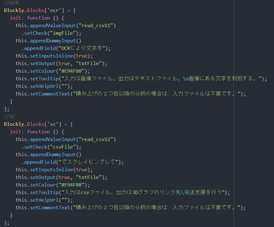Click the "read_csv12" string
The height and width of the screenshot is (227, 274).
tap(99, 139)
